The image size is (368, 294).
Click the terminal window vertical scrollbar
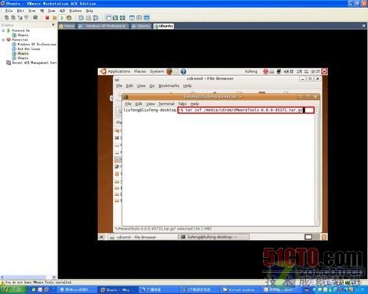click(317, 166)
